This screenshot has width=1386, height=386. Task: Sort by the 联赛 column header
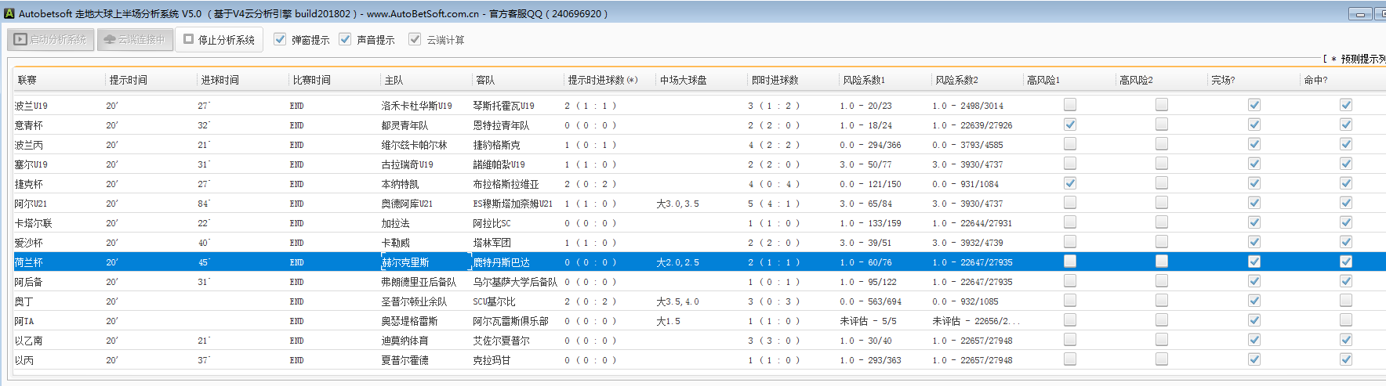(x=27, y=80)
